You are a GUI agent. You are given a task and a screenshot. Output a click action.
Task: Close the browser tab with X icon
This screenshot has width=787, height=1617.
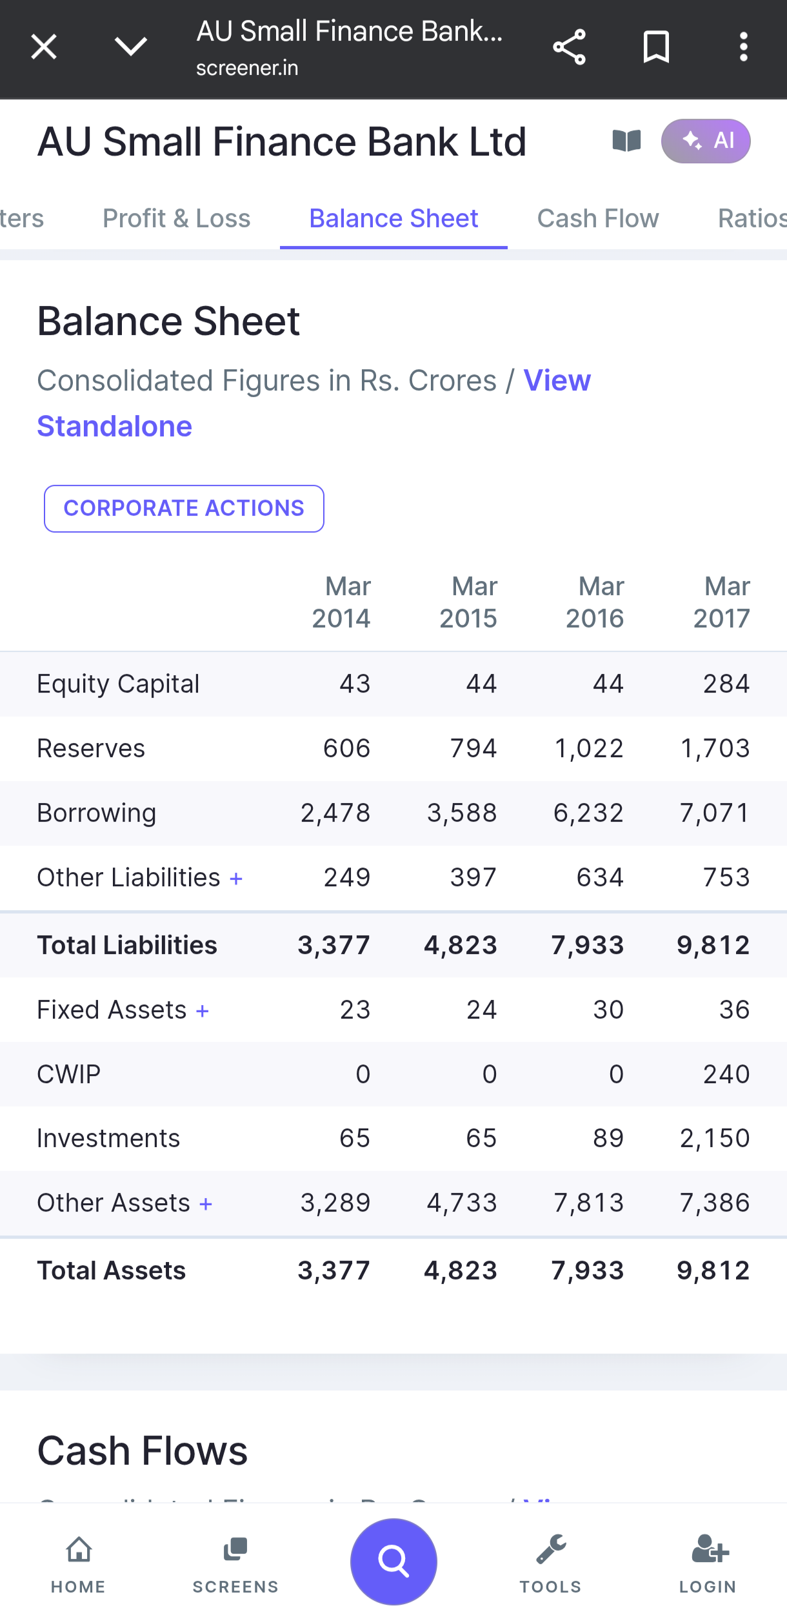coord(44,47)
